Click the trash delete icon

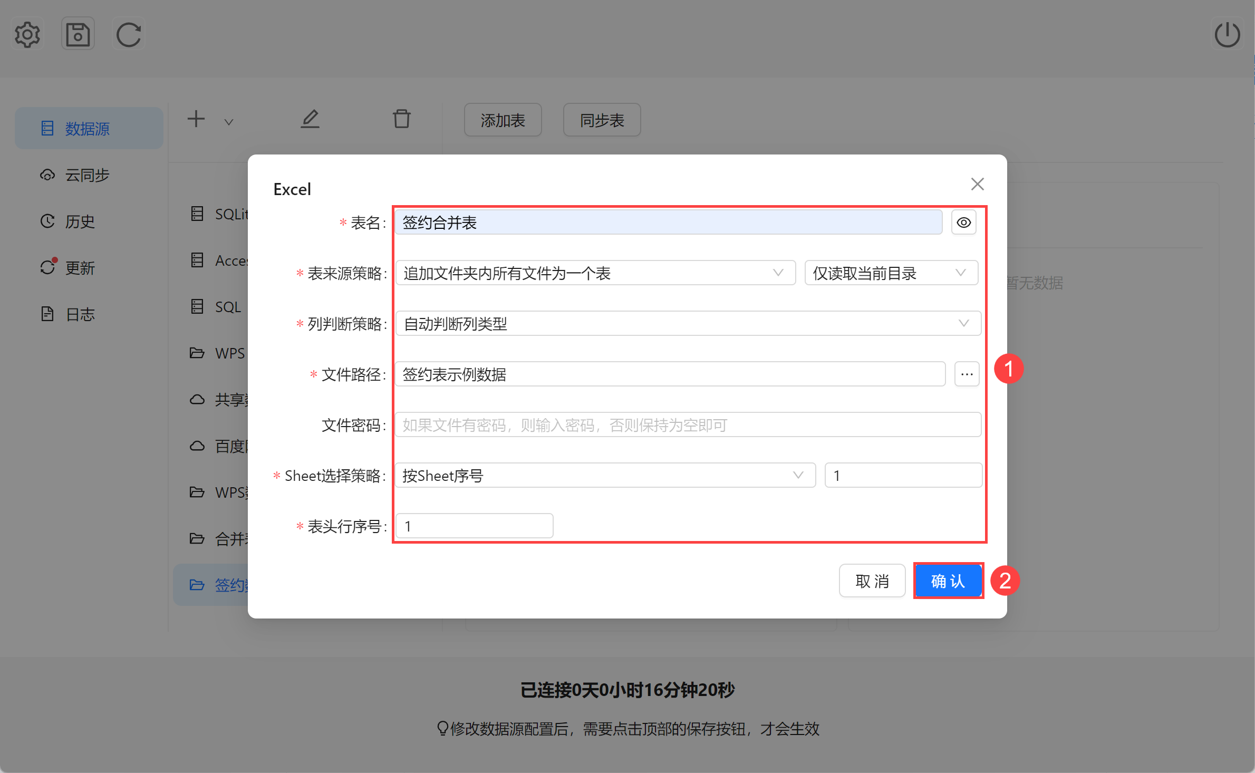point(401,119)
